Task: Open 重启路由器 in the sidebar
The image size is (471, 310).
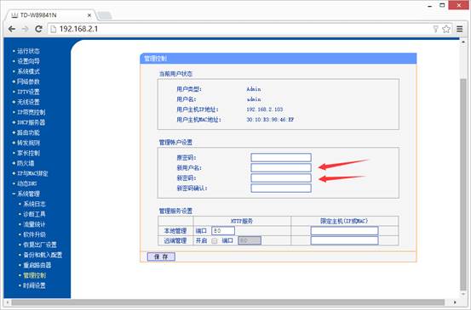Action: (x=37, y=265)
